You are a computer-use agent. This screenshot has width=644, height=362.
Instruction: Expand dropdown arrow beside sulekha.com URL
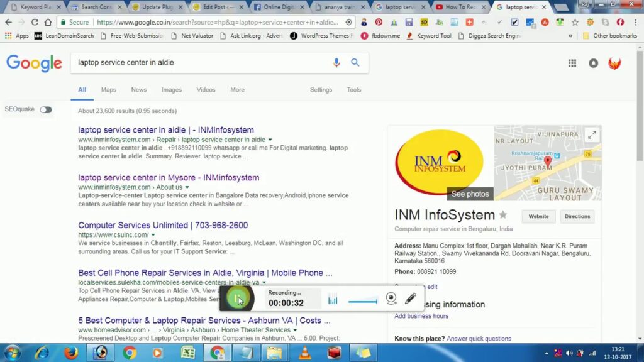point(264,282)
